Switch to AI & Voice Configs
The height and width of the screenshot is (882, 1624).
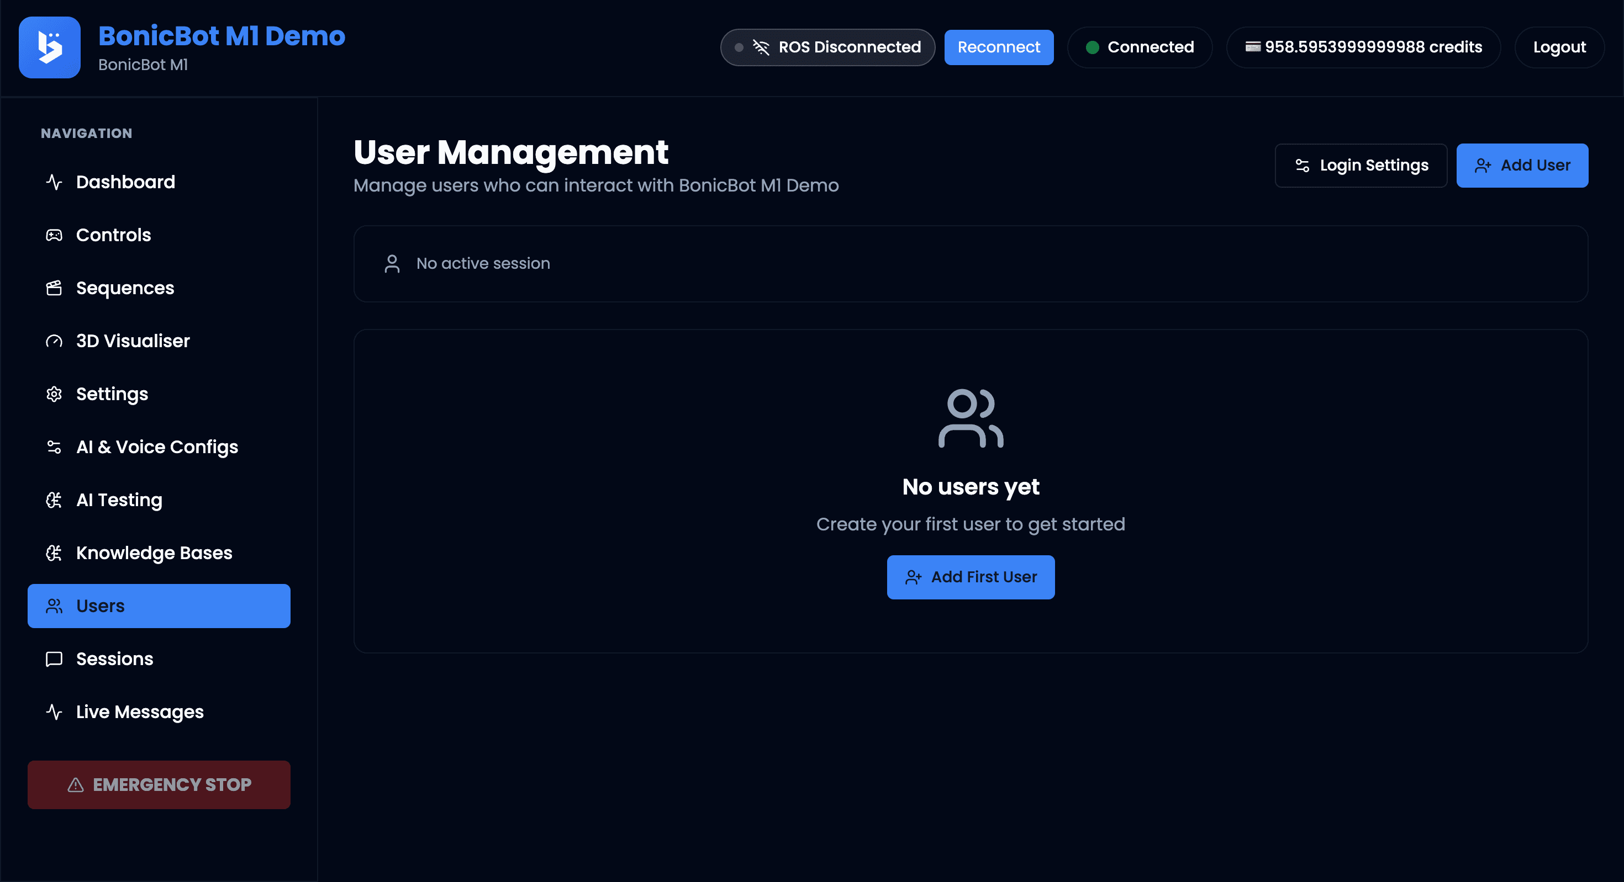pos(157,447)
